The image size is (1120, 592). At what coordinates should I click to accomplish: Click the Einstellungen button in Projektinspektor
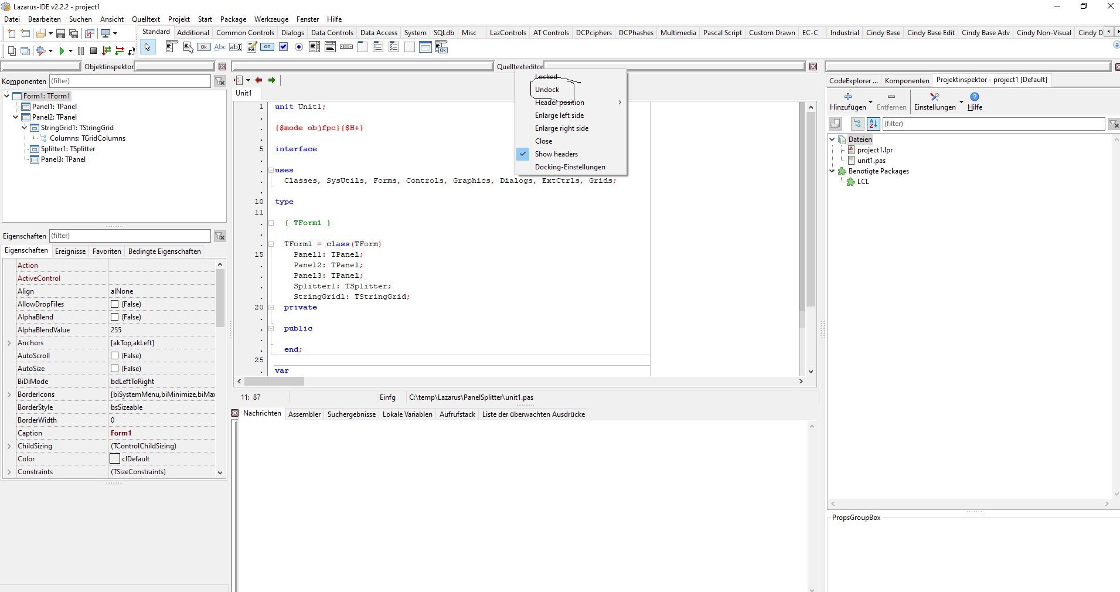click(934, 101)
